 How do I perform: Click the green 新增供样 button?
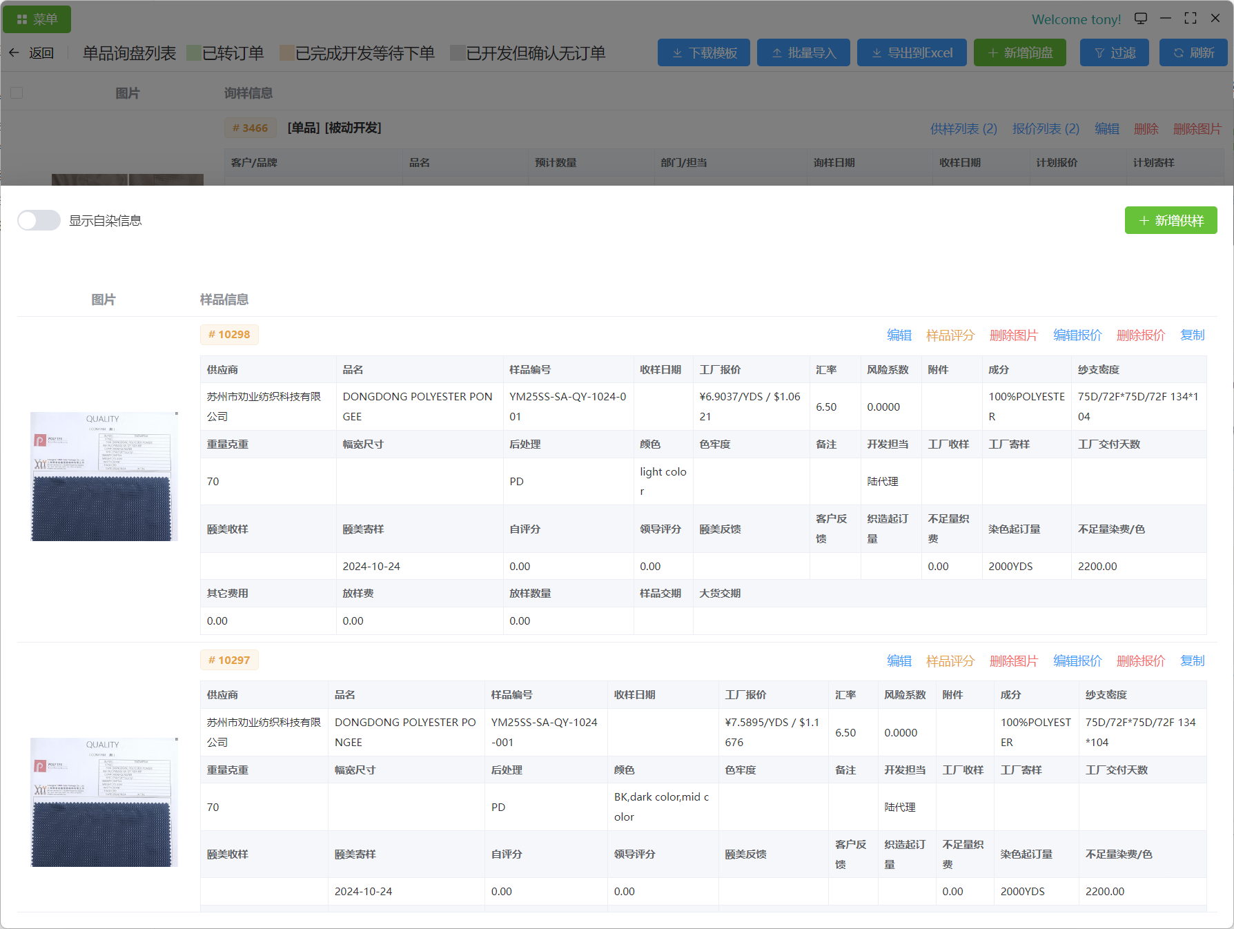coord(1171,221)
